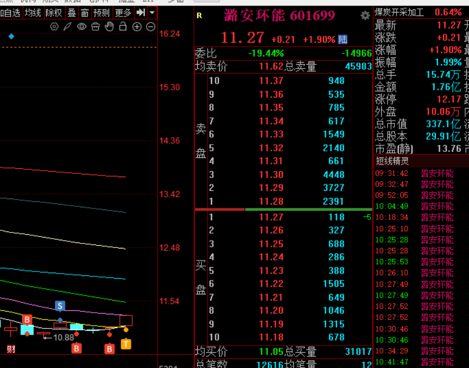The width and height of the screenshot is (469, 368).
Task: Expand the dropdown arrow beside 更多
Action: pyautogui.click(x=152, y=13)
